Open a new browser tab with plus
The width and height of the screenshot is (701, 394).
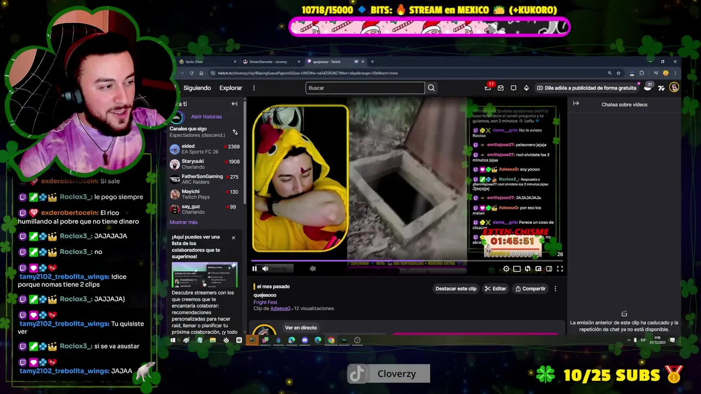coord(372,61)
